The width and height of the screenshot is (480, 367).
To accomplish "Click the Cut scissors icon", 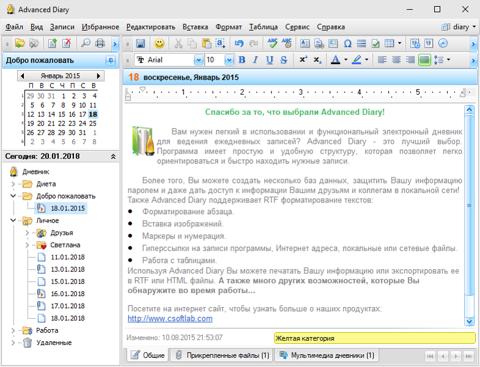I will tap(179, 43).
